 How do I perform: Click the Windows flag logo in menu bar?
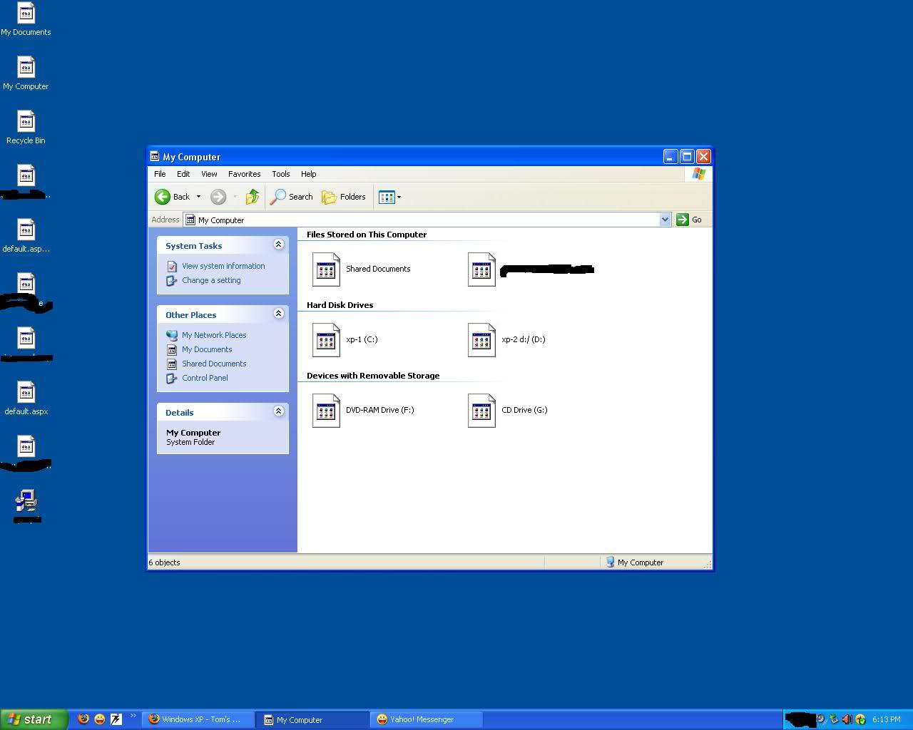point(698,174)
